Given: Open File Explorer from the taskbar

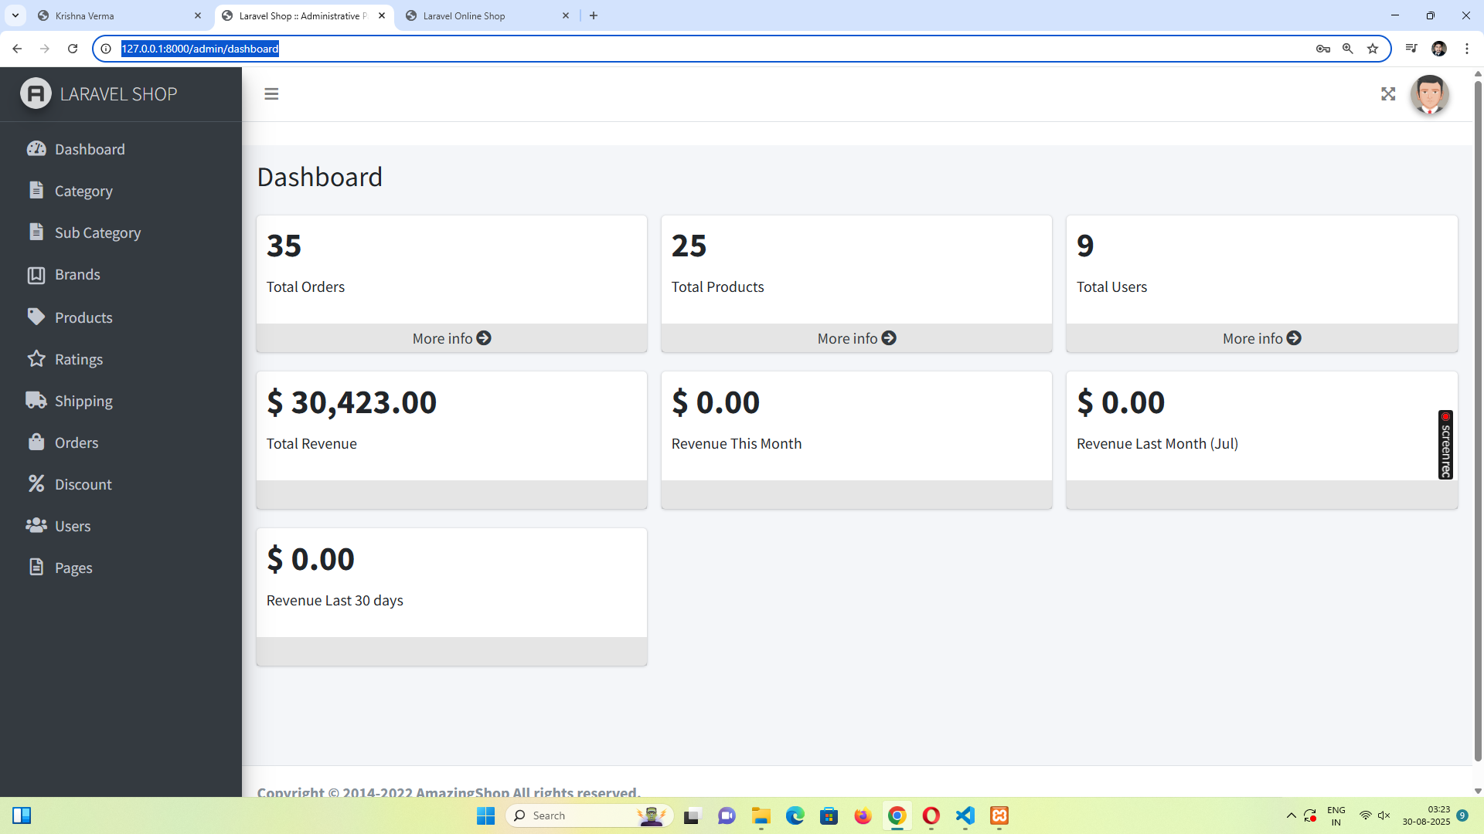Looking at the screenshot, I should 761,815.
